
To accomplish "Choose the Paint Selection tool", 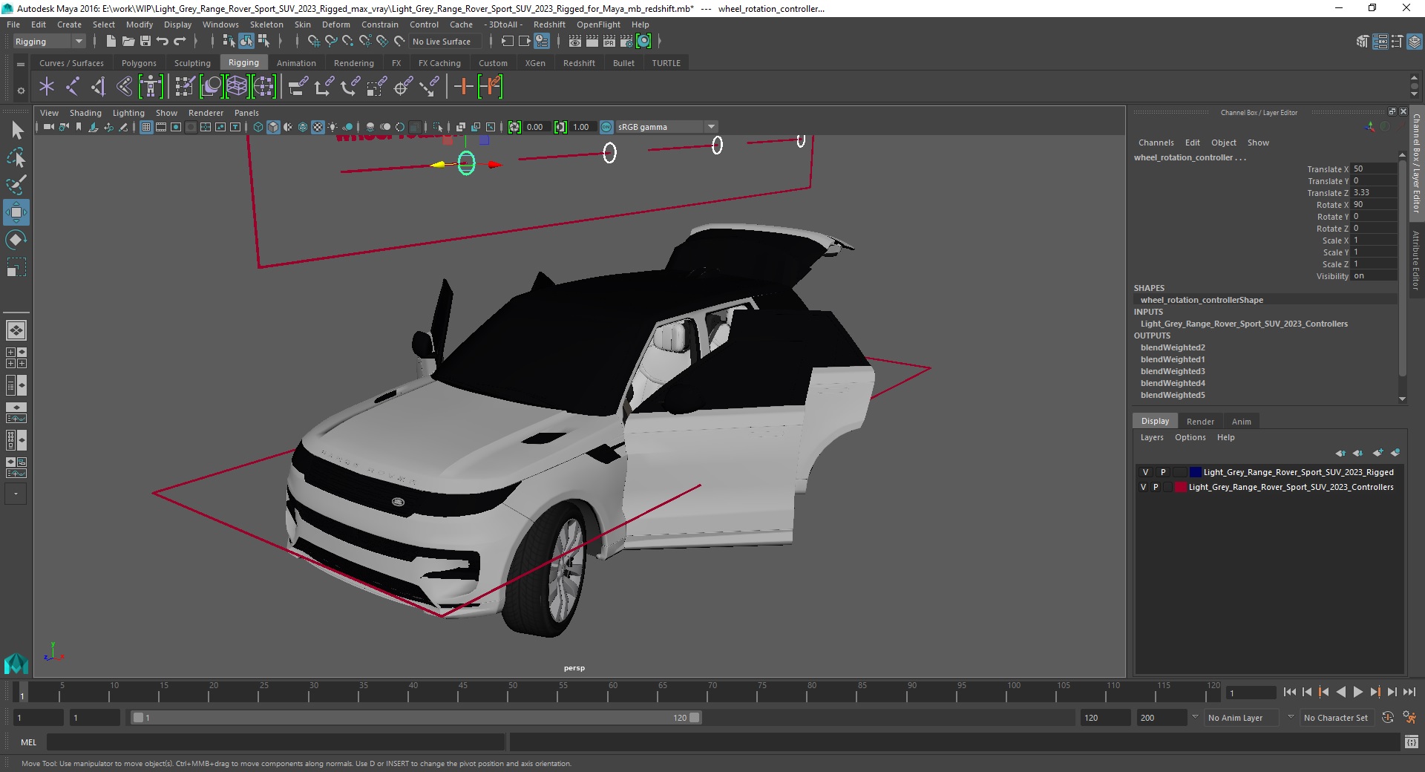I will 16,184.
